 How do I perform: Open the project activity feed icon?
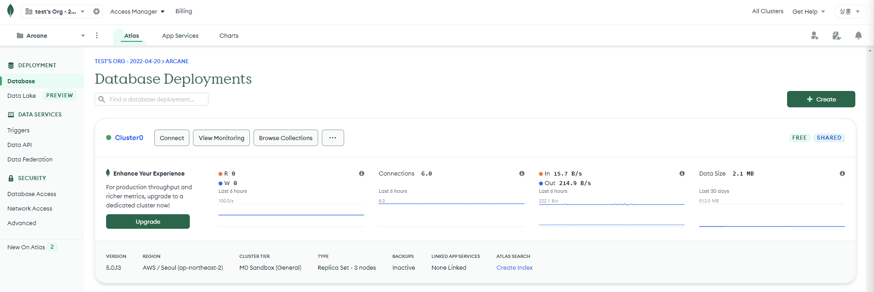tap(837, 35)
